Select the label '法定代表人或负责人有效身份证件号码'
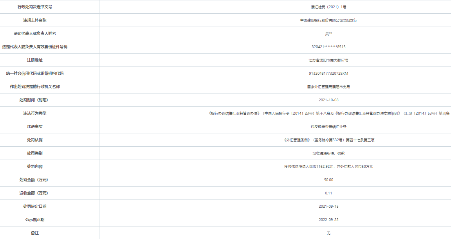The image size is (451, 239). [x=35, y=47]
